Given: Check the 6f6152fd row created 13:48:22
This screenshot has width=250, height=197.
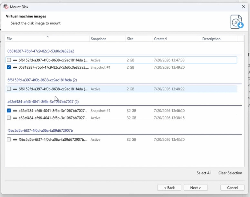Looking at the screenshot, I should pos(9,89).
